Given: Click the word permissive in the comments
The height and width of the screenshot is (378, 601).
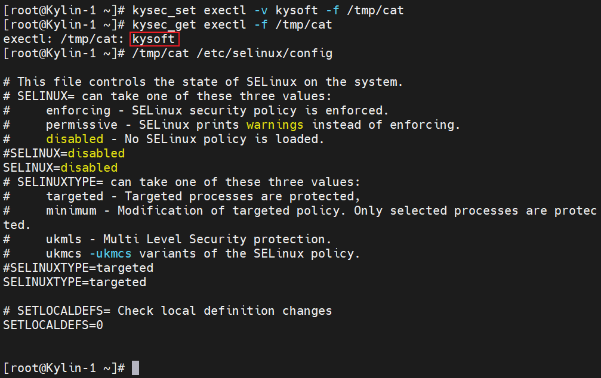Looking at the screenshot, I should point(82,125).
